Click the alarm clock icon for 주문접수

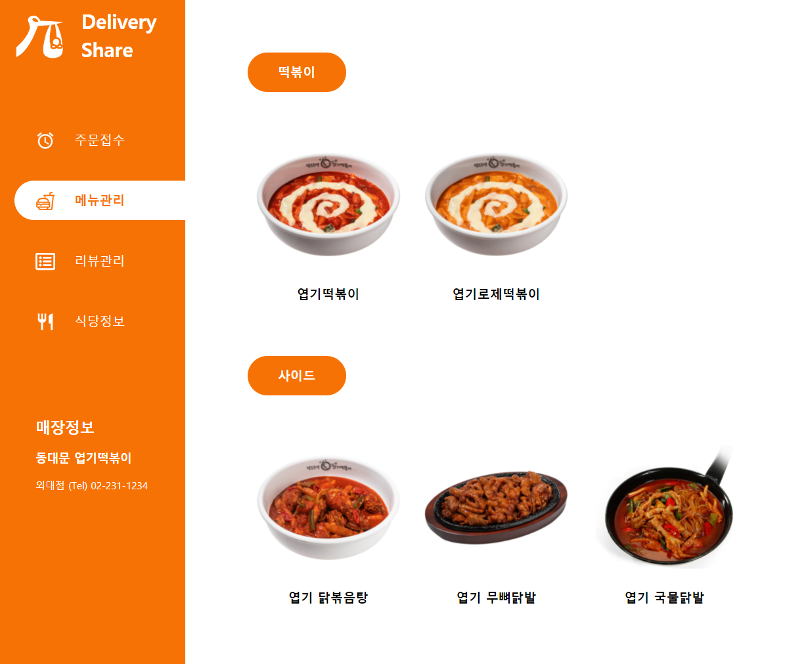(45, 140)
